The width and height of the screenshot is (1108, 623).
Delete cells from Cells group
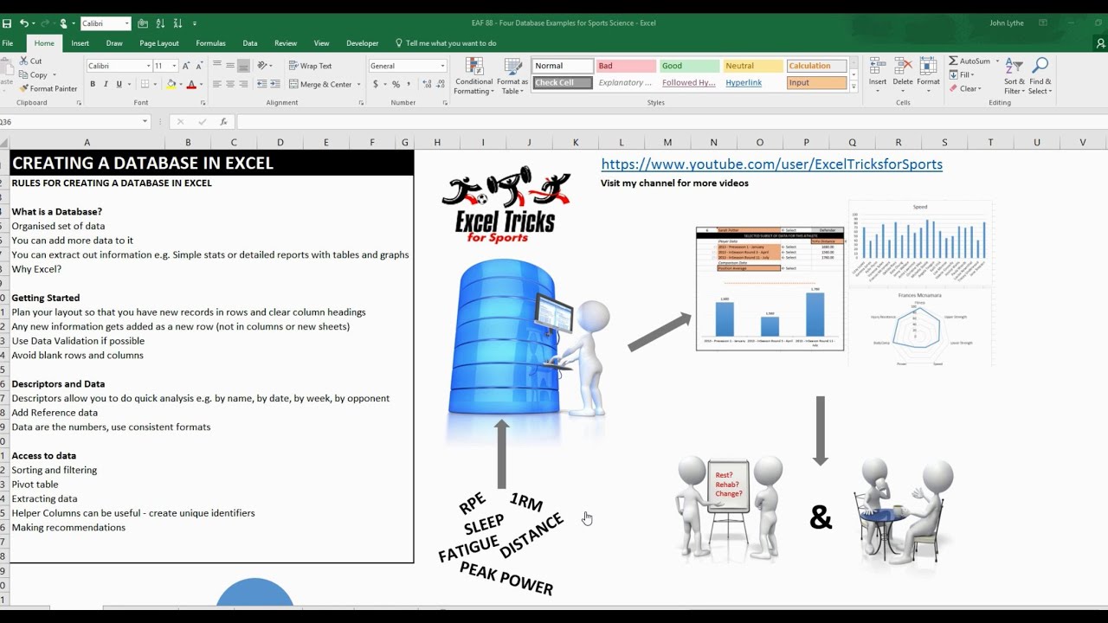click(903, 75)
